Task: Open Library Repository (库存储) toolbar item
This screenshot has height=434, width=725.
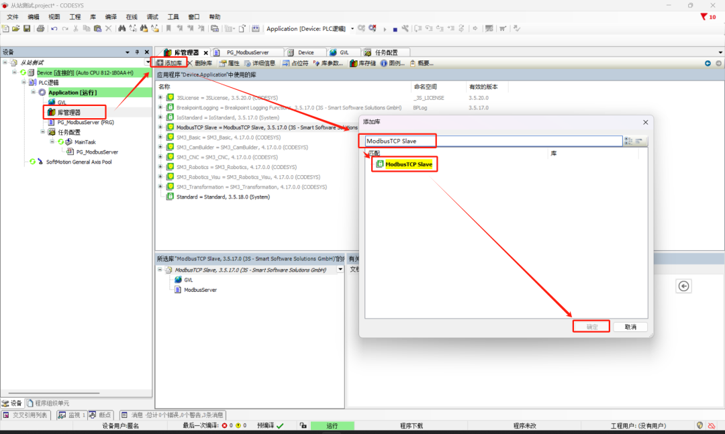Action: [363, 63]
